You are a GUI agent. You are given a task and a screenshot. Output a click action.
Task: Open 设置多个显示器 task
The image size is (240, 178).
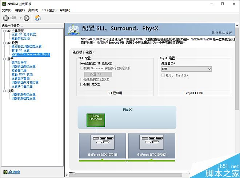point(22,86)
